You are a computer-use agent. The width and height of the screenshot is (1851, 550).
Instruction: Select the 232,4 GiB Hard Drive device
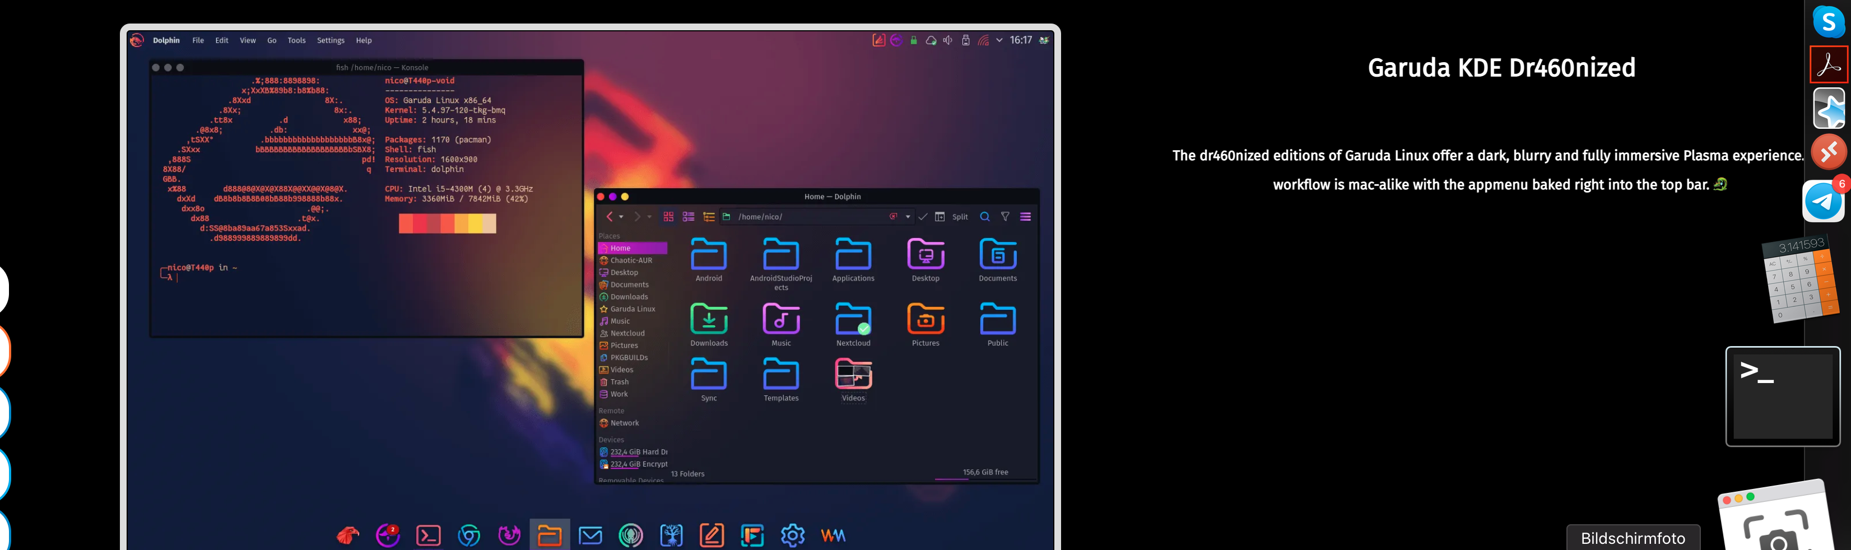click(x=632, y=453)
